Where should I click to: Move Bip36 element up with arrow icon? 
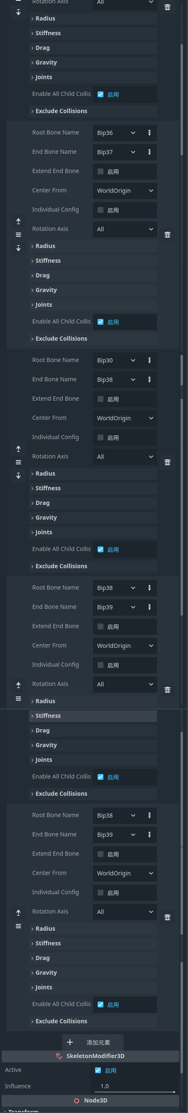click(18, 221)
